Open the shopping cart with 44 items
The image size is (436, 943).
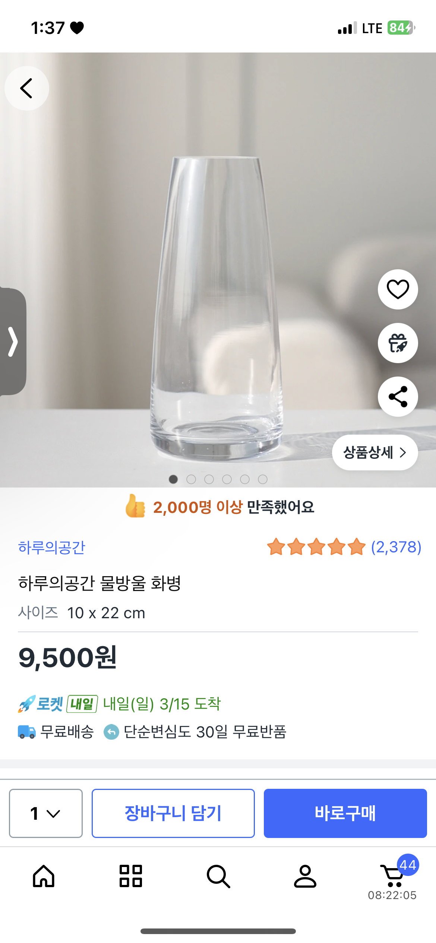392,876
